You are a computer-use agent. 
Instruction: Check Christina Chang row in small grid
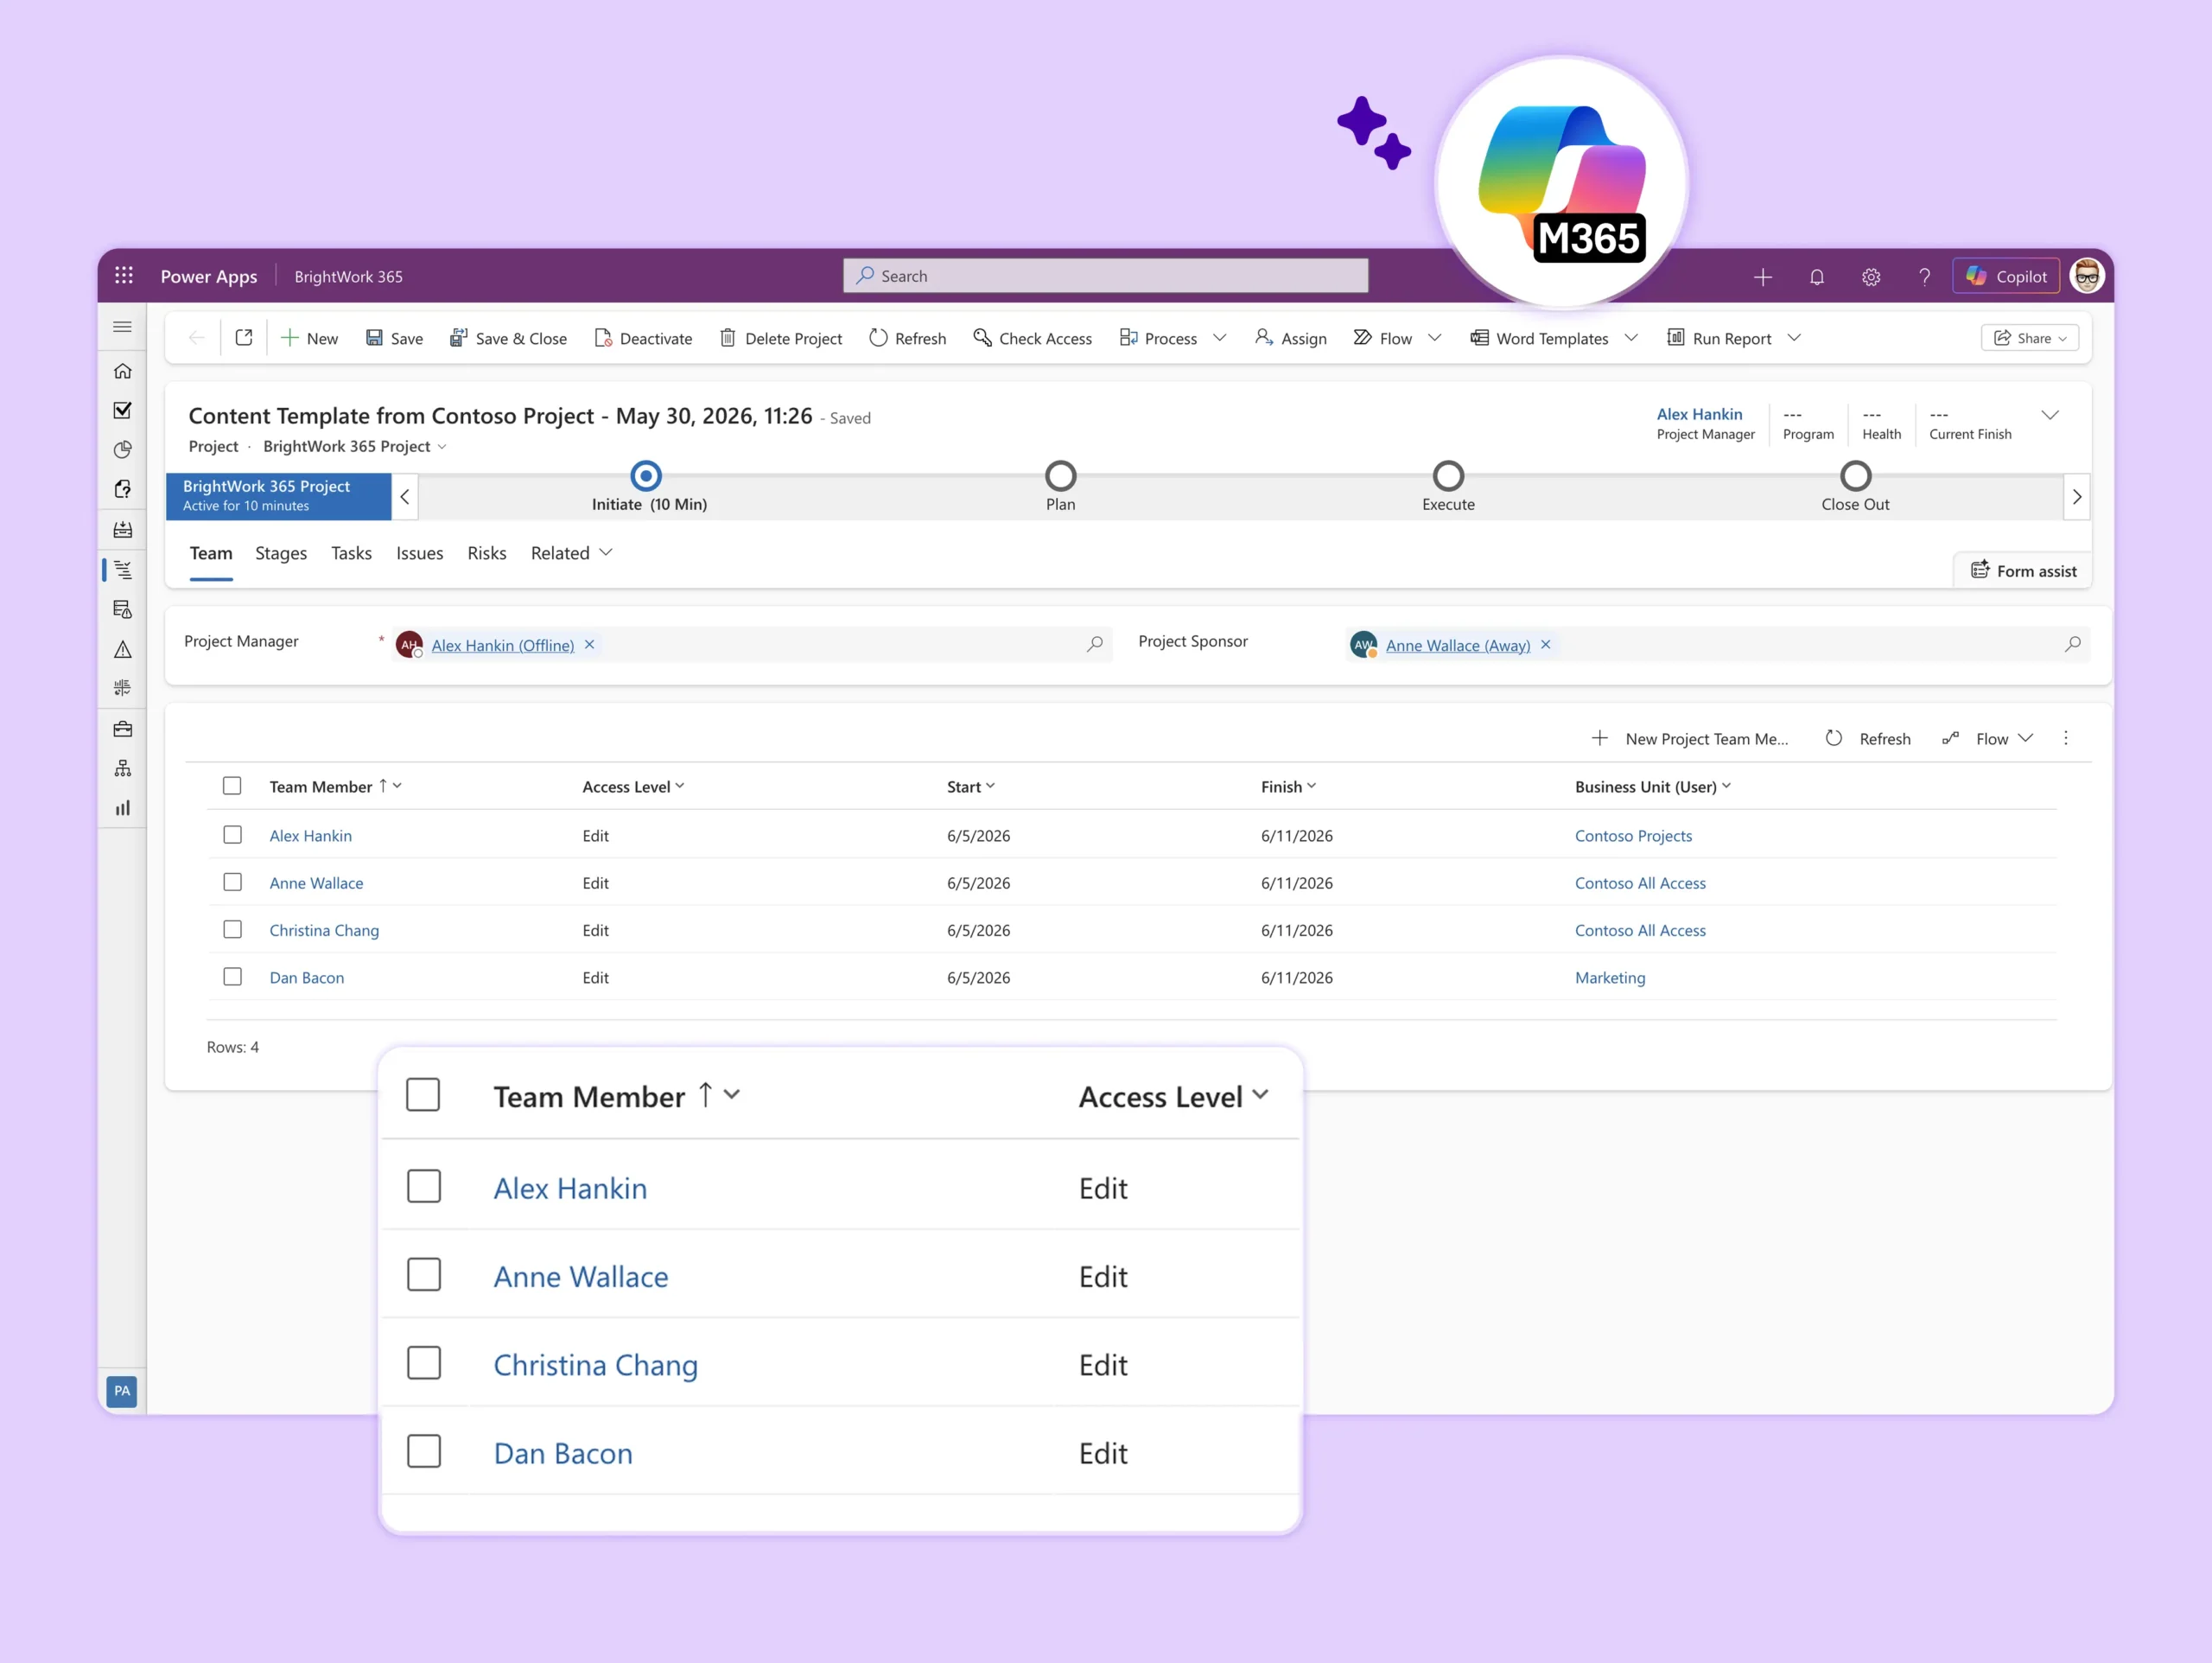pyautogui.click(x=232, y=929)
